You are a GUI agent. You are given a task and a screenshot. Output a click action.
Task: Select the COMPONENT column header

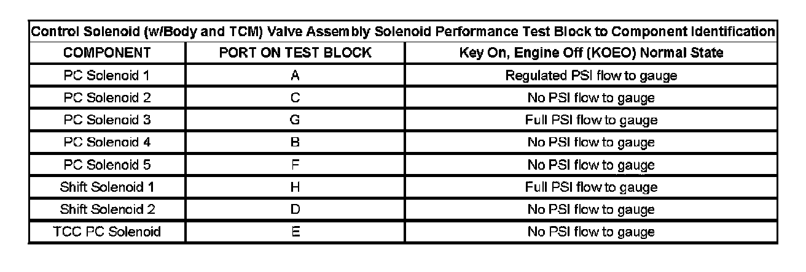pyautogui.click(x=107, y=53)
